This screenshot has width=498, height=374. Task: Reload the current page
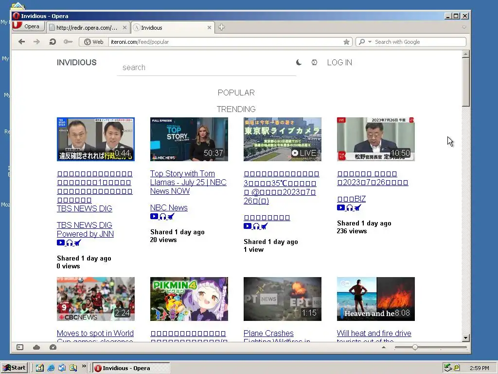53,42
